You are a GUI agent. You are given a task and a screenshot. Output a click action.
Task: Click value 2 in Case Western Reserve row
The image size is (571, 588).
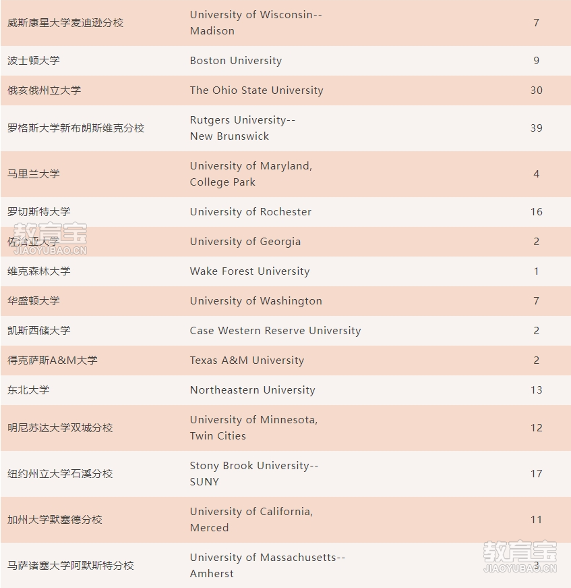tap(536, 330)
